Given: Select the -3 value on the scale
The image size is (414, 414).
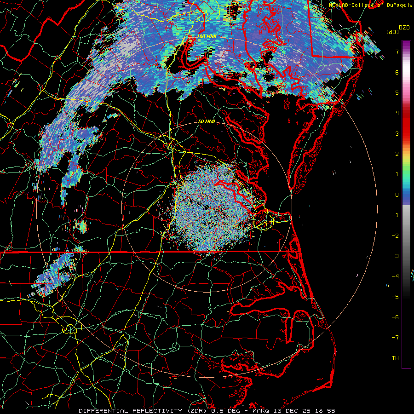Looking at the screenshot, I should coord(395,256).
